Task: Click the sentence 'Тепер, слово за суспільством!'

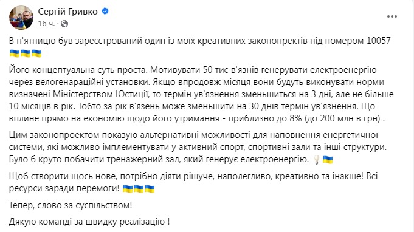Action: 71,205
